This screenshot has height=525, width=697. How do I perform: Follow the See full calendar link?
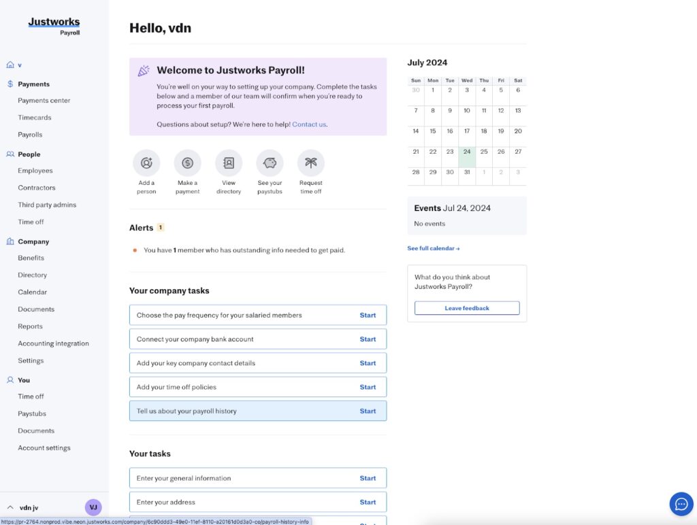tap(434, 248)
